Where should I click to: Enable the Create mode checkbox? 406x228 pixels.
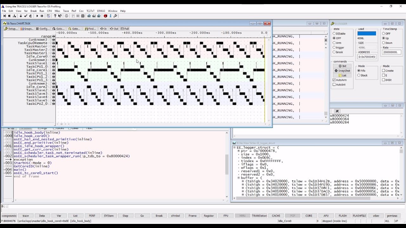pyautogui.click(x=388, y=71)
